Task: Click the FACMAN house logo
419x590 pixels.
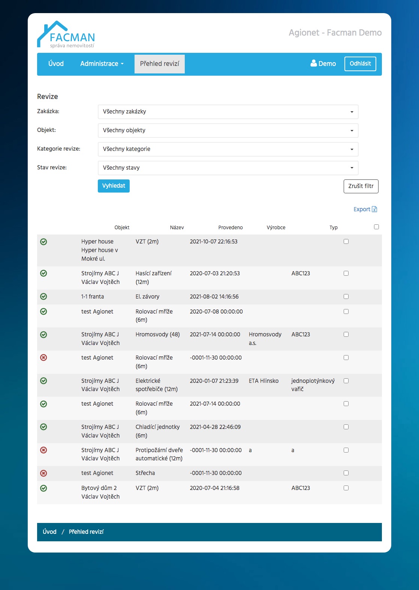Action: coord(66,34)
